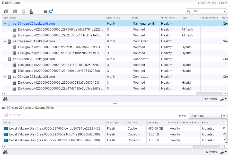Sort by the State column header in disk groups
Image resolution: width=229 pixels, height=157 pixels.
[145, 17]
